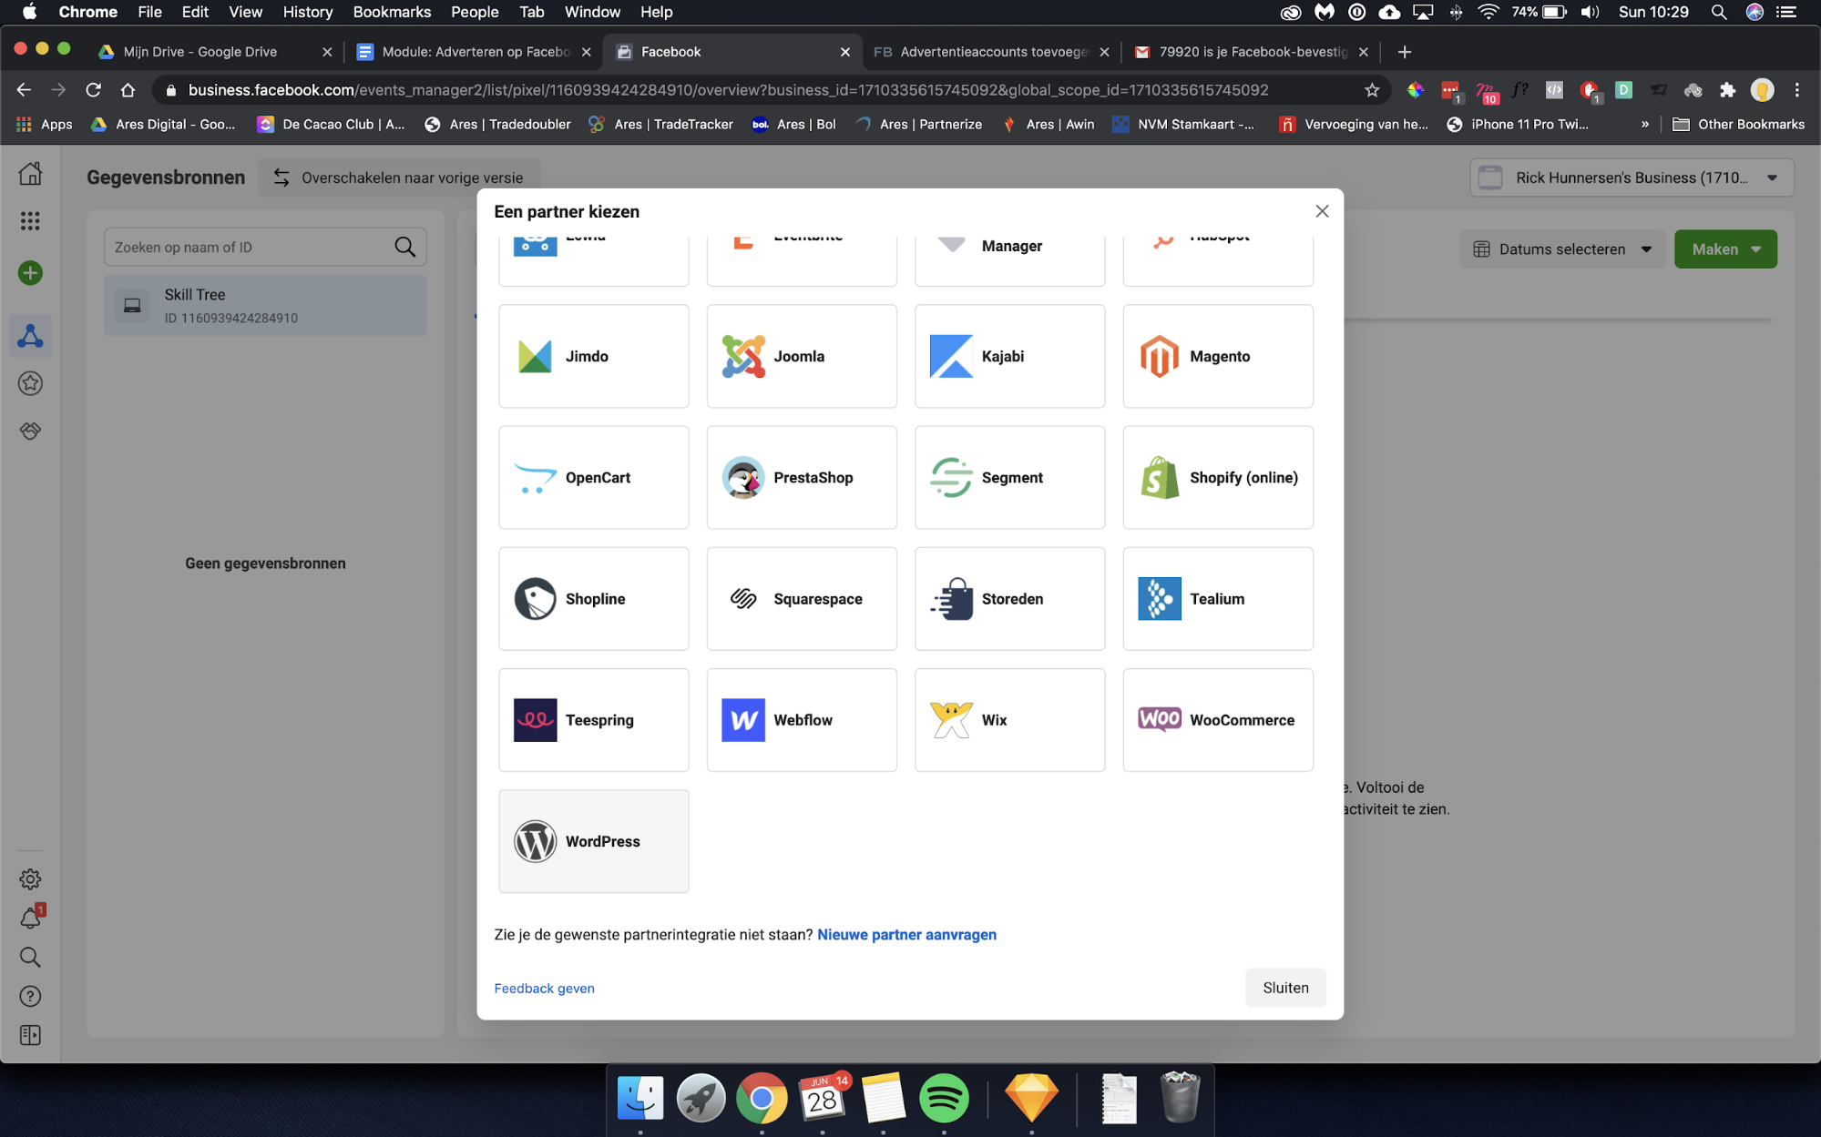
Task: Reload the page
Action: tap(93, 89)
